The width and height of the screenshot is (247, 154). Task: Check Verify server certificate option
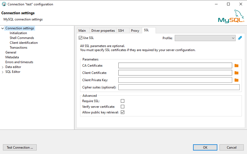(122, 107)
